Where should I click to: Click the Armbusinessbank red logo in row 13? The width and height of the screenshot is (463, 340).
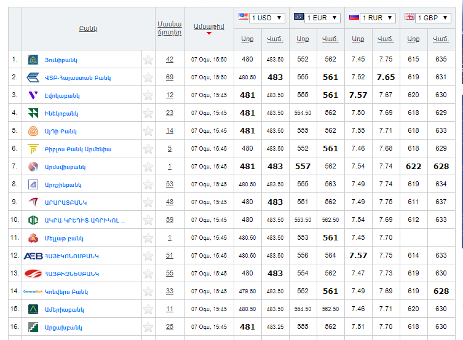tap(33, 274)
